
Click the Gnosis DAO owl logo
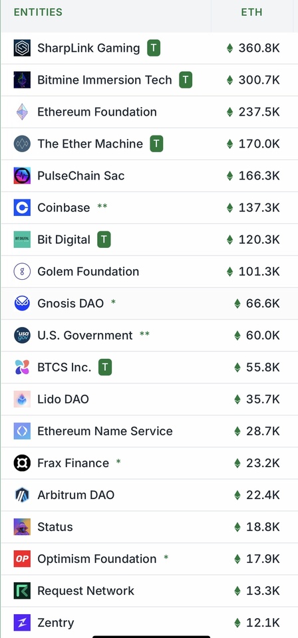tap(22, 303)
